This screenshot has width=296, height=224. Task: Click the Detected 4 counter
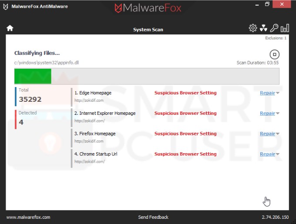point(27,119)
